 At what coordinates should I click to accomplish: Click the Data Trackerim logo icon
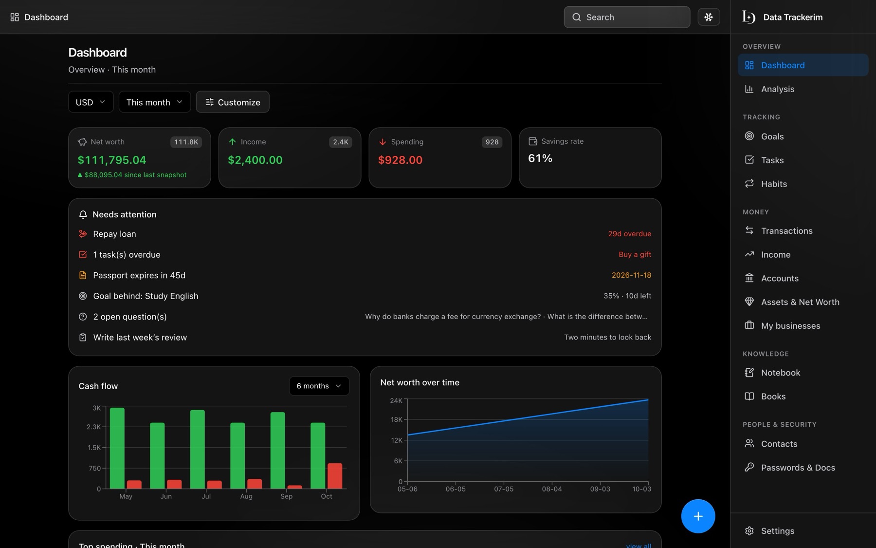point(748,17)
